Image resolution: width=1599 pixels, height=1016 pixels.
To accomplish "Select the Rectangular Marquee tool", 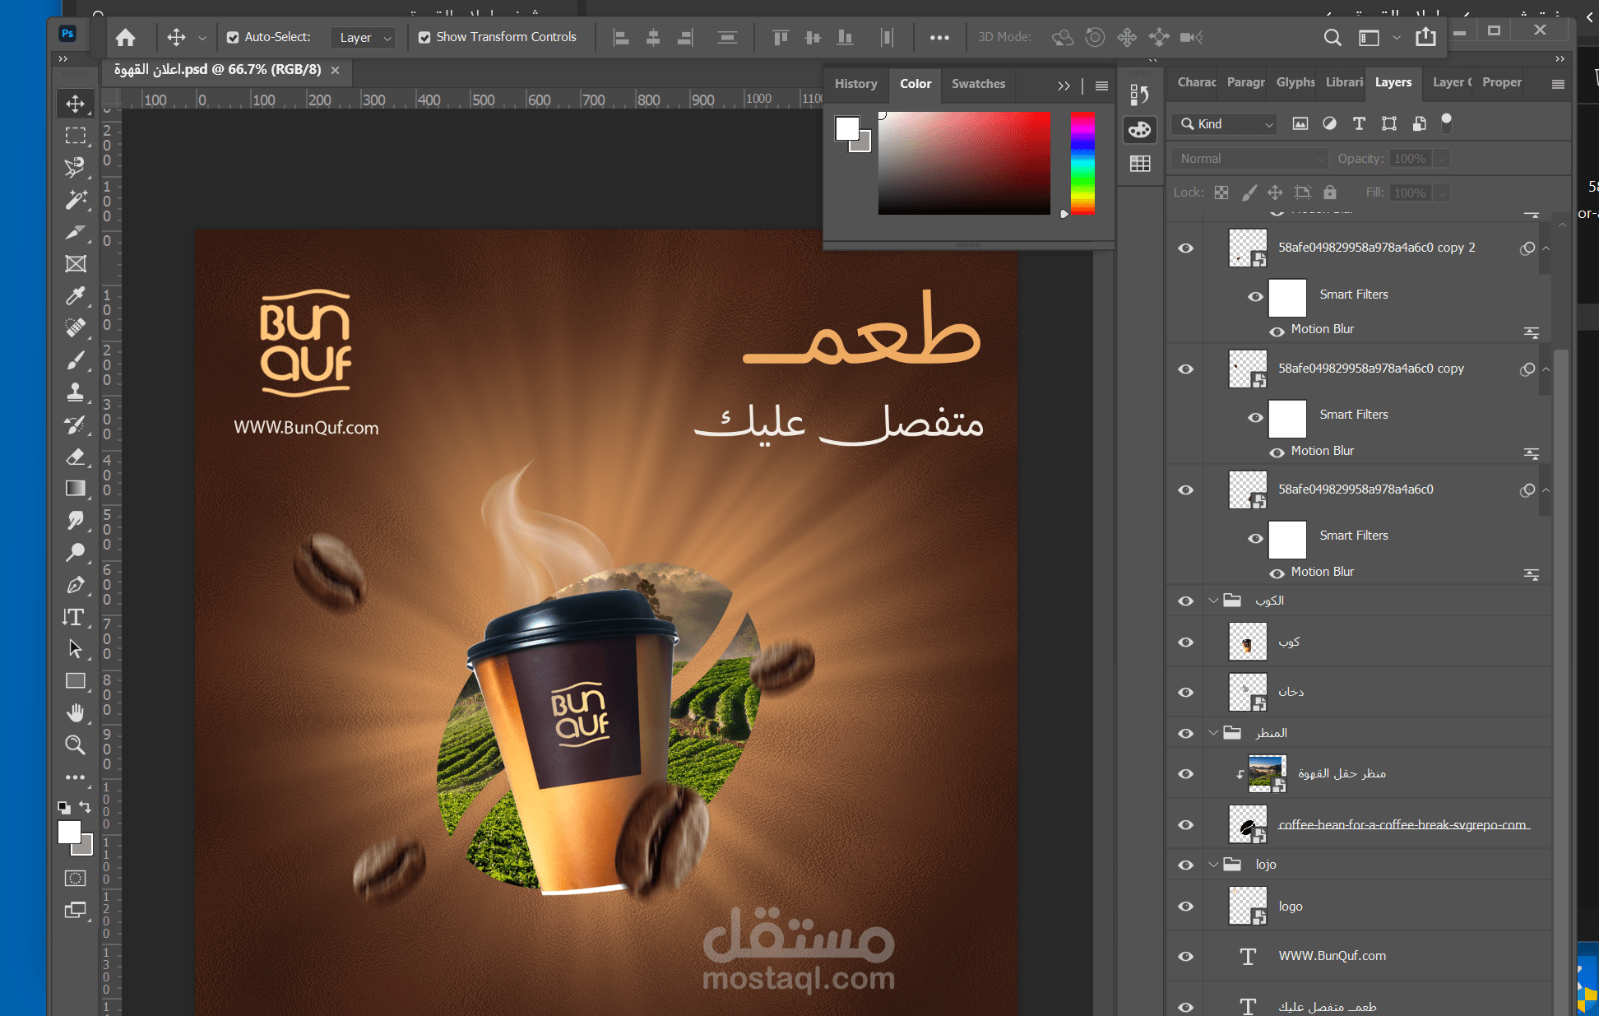I will tap(75, 136).
